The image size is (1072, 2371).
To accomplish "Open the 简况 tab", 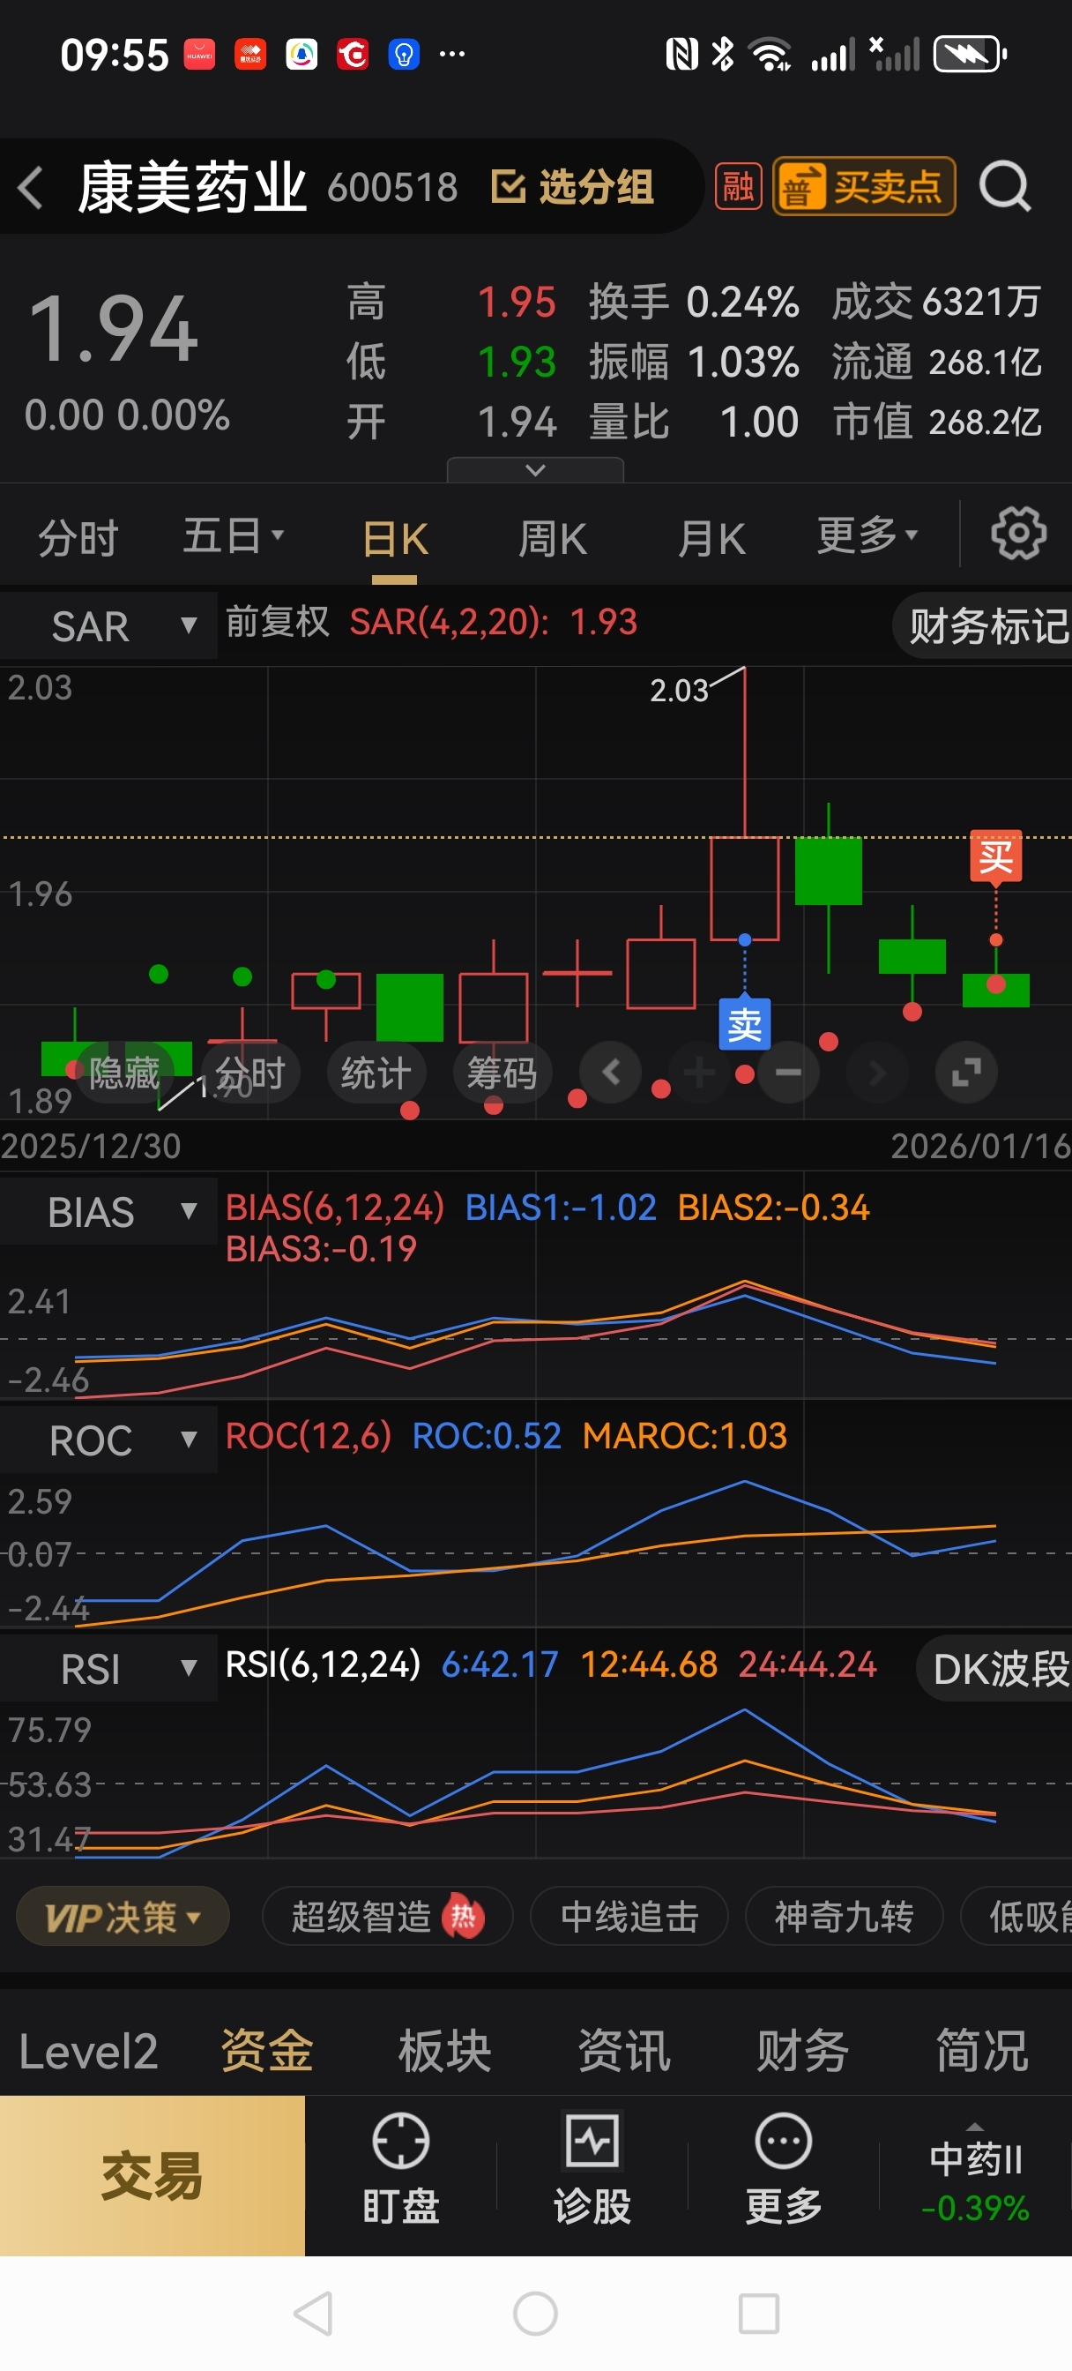I will click(982, 2052).
